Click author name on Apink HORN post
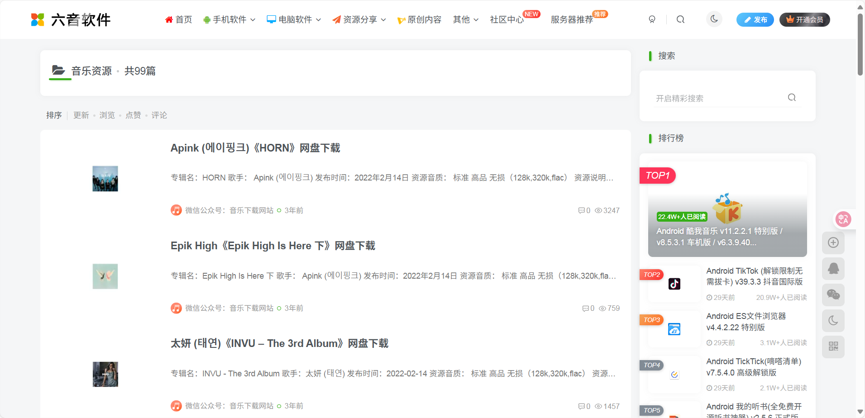865x418 pixels. 229,210
